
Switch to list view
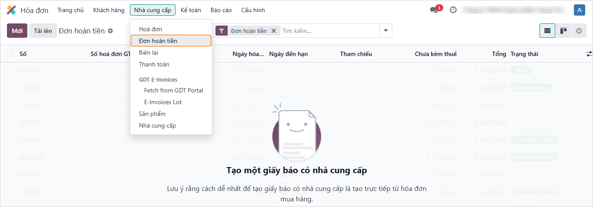click(547, 31)
